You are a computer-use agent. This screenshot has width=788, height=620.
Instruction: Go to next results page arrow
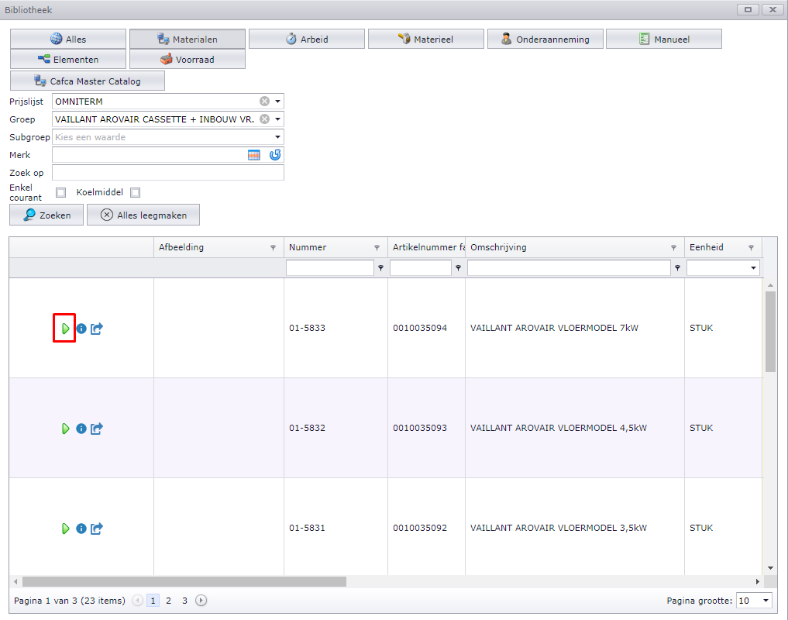tap(201, 601)
